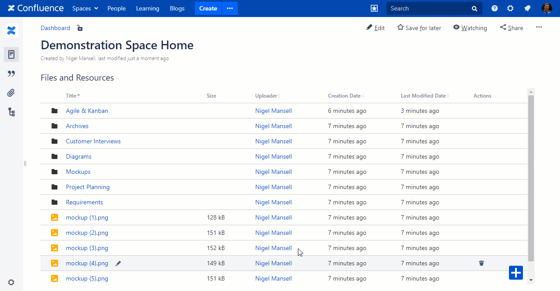Open Space settings gear at bottom left
The width and height of the screenshot is (560, 291).
(11, 282)
